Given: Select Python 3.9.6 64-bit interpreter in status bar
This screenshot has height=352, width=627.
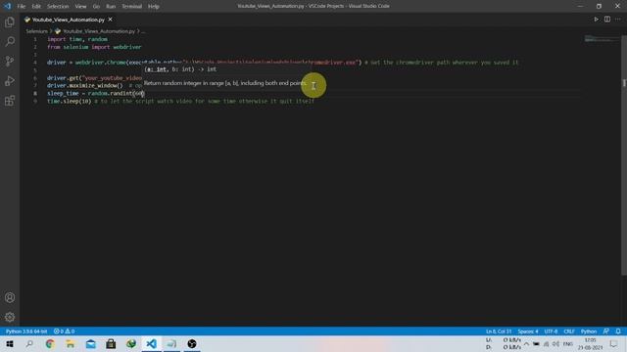Looking at the screenshot, I should 26,331.
